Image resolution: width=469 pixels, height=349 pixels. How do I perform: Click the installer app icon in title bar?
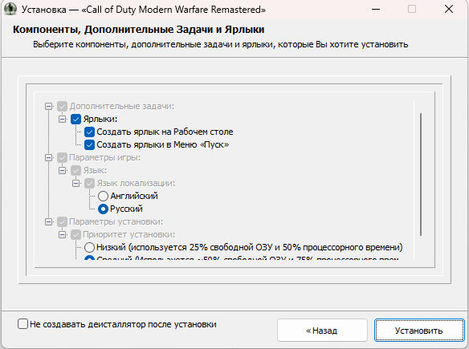pos(10,9)
